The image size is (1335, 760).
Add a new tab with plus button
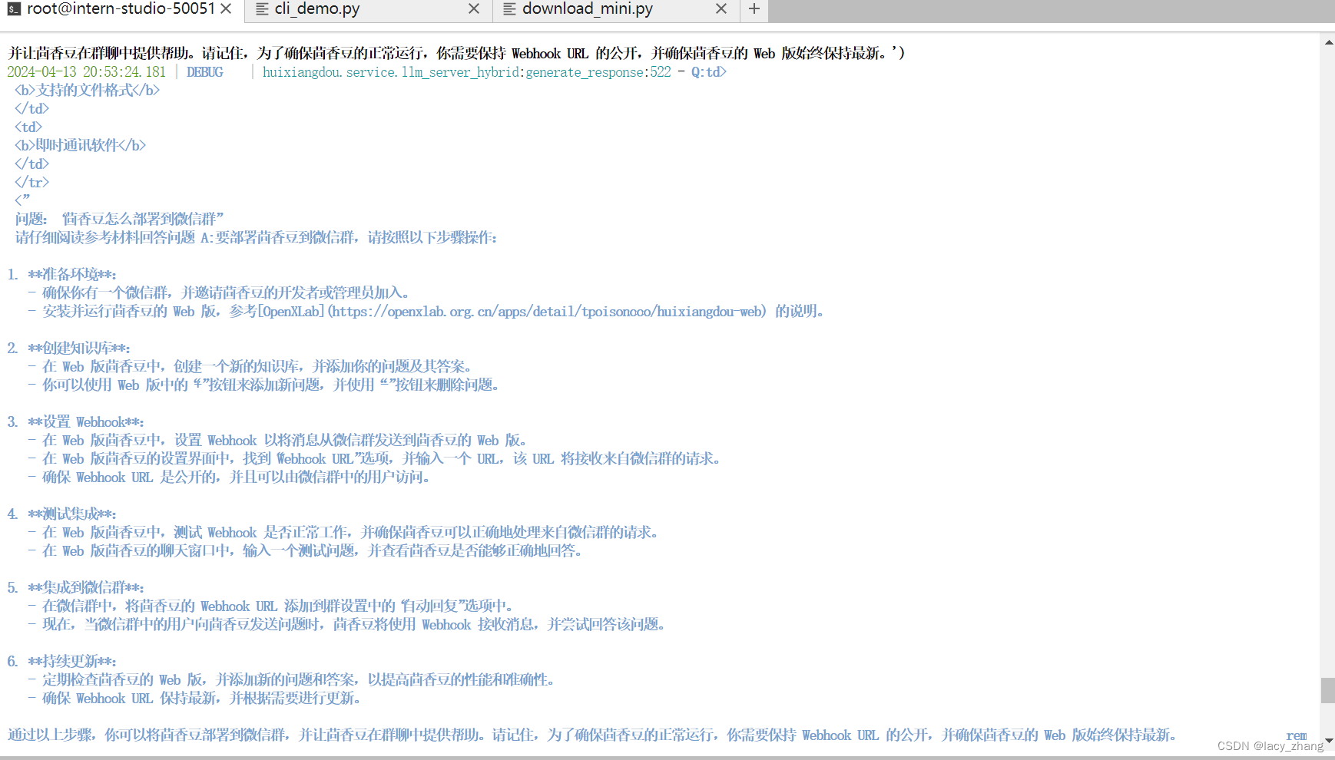(x=754, y=8)
